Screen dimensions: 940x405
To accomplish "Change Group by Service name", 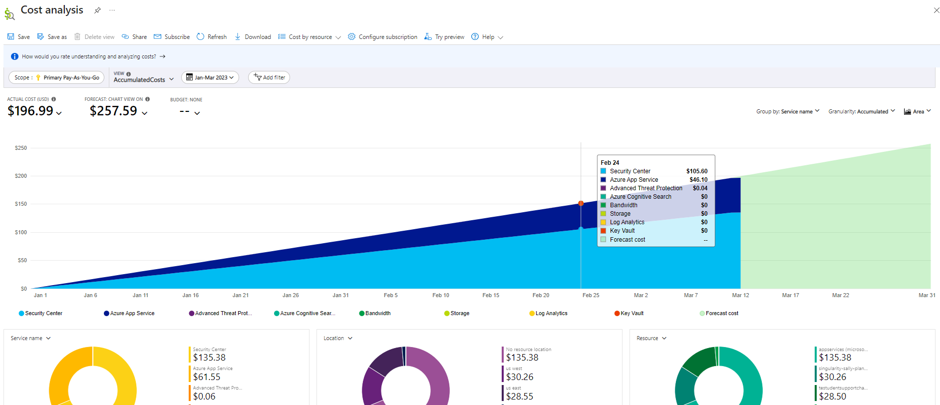I will [788, 111].
